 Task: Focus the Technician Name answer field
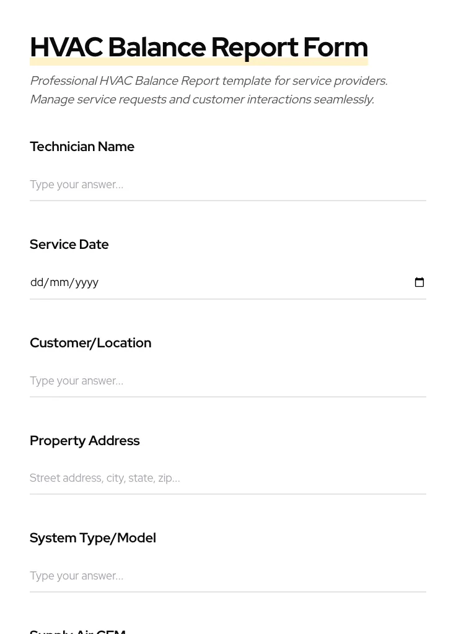coord(227,185)
